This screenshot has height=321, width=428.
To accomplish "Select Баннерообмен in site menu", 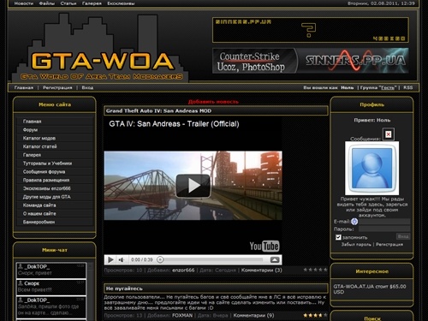I will (x=39, y=222).
